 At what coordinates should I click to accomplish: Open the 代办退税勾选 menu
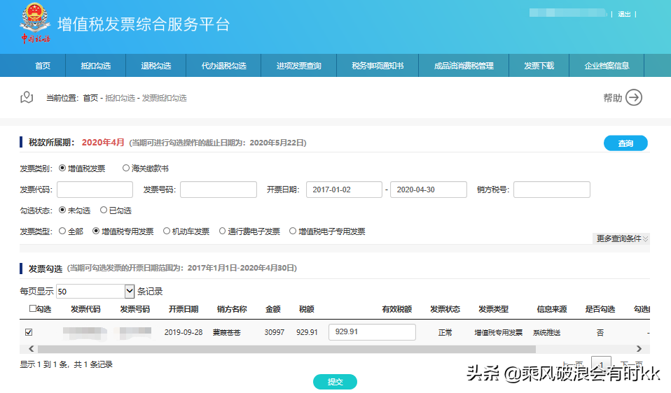point(224,66)
